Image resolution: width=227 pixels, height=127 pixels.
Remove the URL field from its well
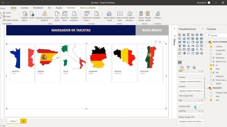pyautogui.click(x=202, y=100)
